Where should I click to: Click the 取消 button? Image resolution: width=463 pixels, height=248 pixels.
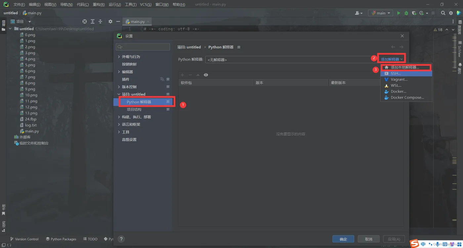(368, 239)
